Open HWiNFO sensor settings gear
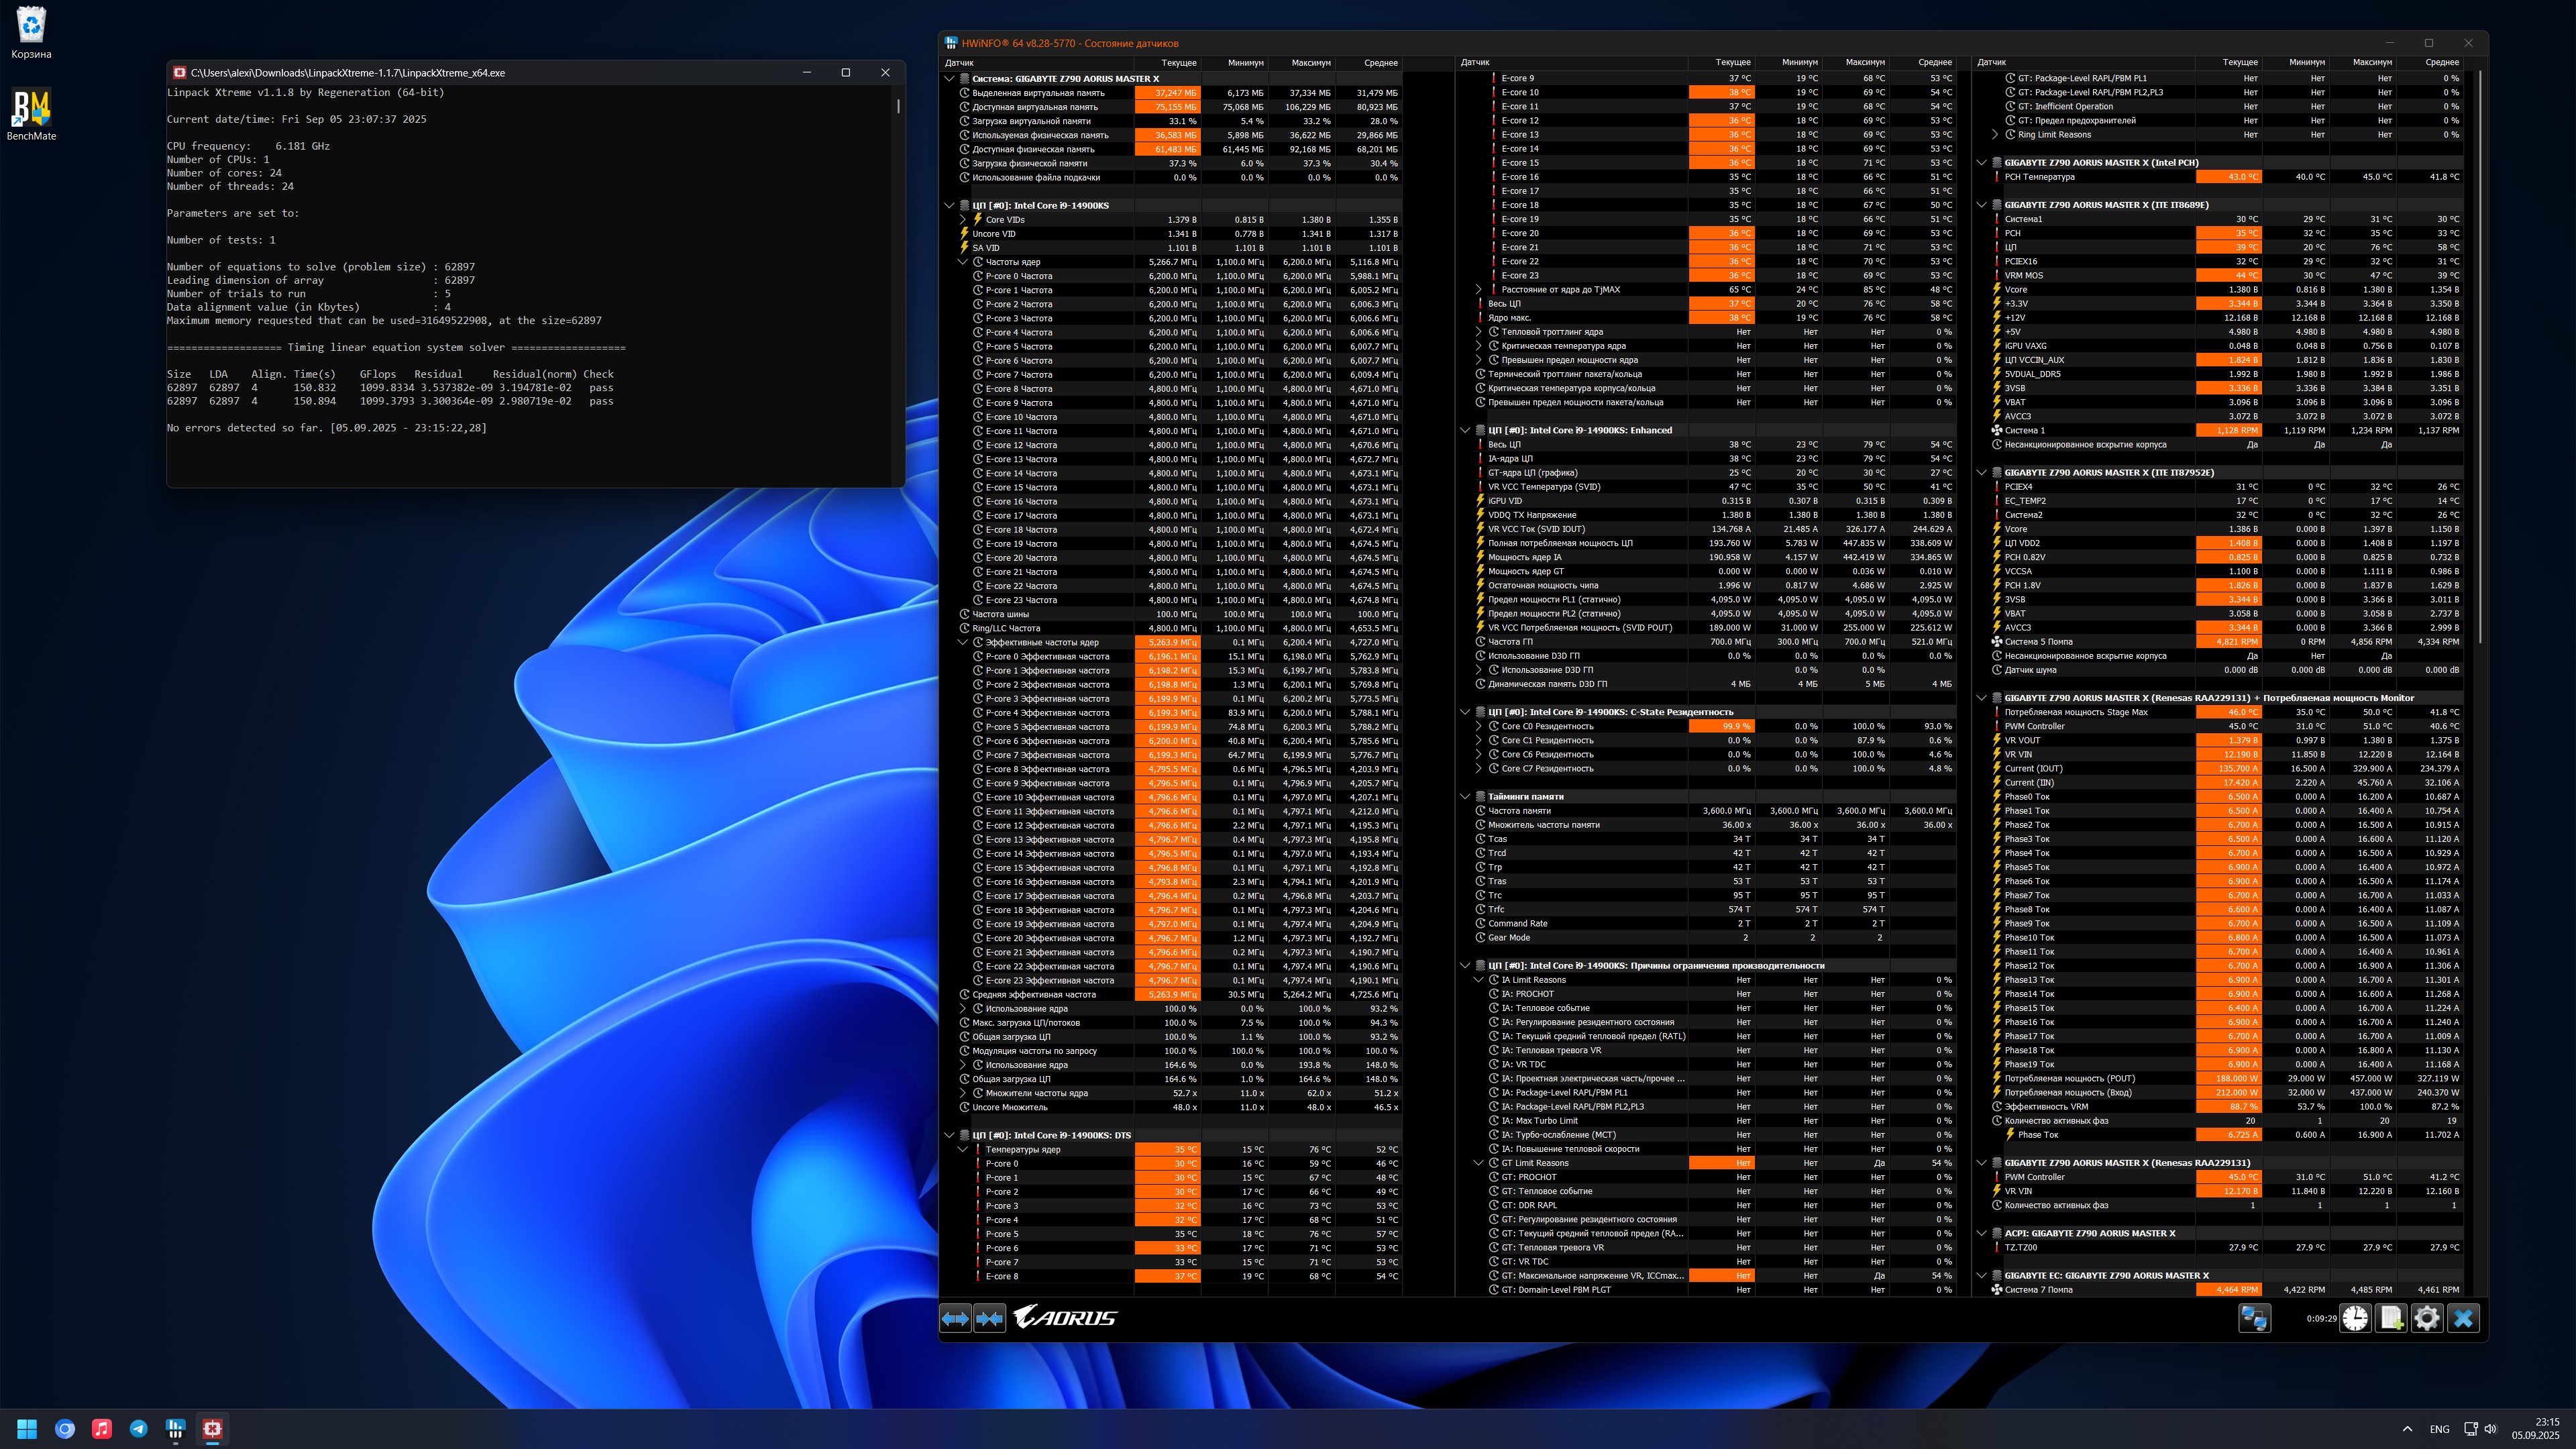This screenshot has height=1449, width=2576. (x=2427, y=1318)
